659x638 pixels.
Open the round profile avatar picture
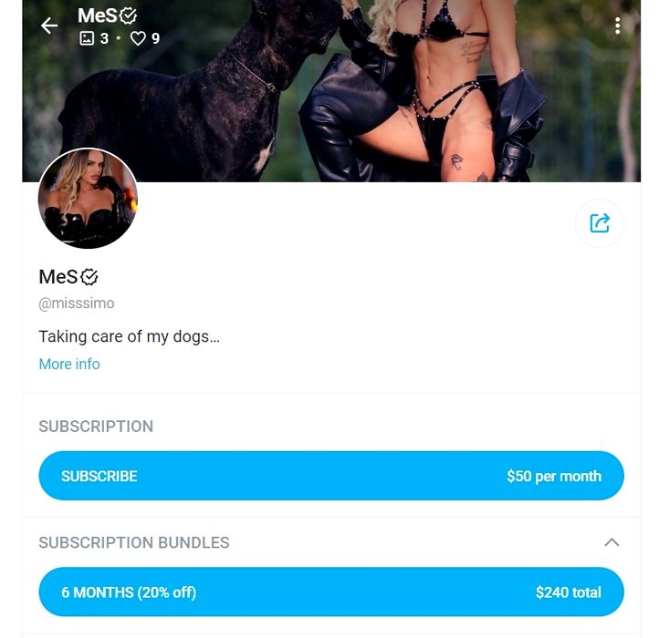88,198
